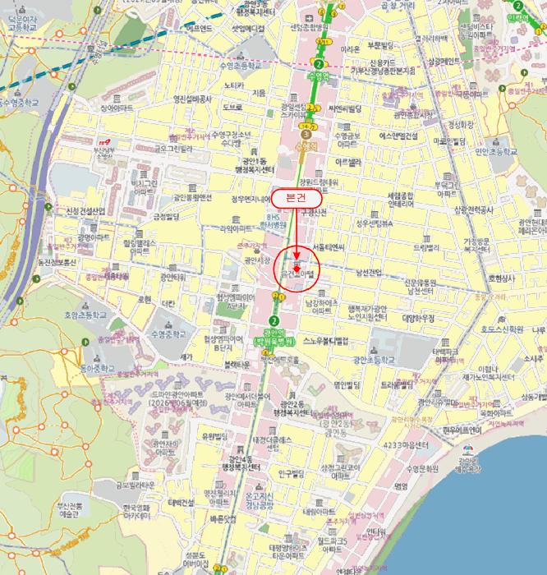
Task: Select the 마로인빌딩 label
Action: (x=449, y=140)
